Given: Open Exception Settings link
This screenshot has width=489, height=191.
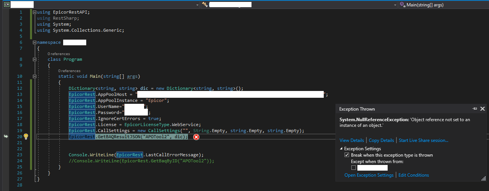Looking at the screenshot, I should click(x=369, y=175).
